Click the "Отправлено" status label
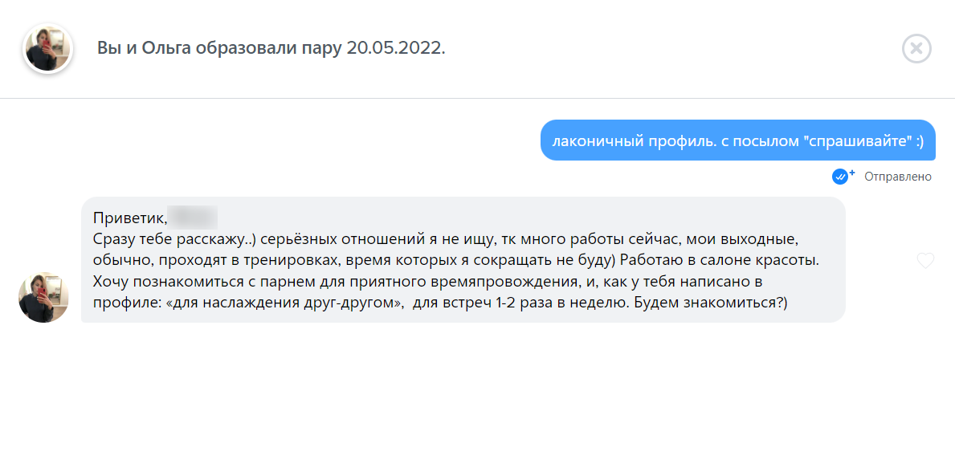 coord(898,177)
